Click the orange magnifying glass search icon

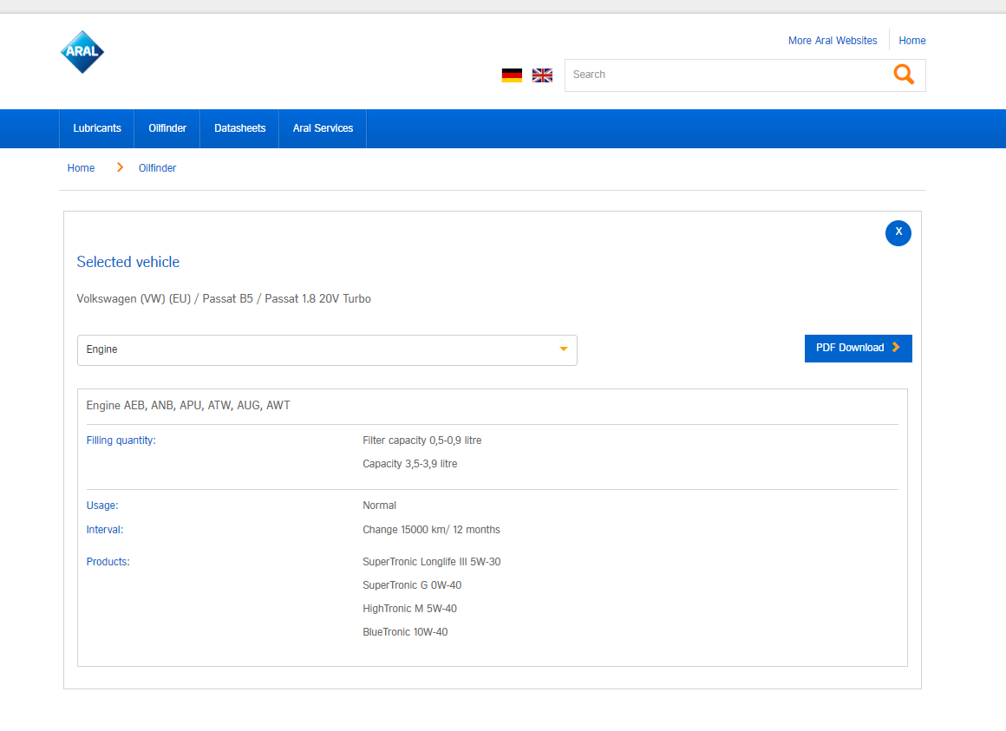pyautogui.click(x=904, y=75)
